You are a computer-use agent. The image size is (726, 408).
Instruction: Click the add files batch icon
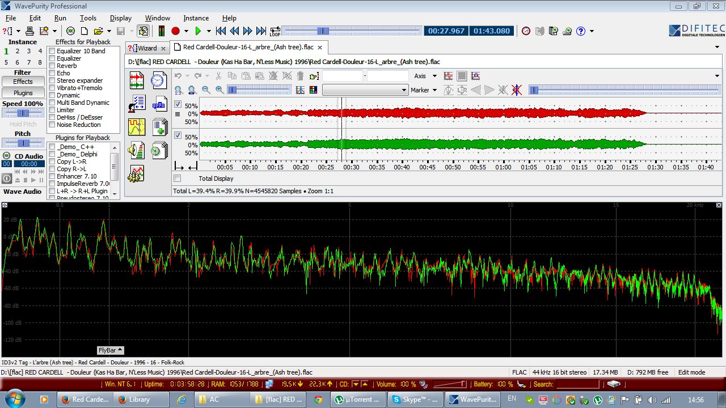[159, 127]
